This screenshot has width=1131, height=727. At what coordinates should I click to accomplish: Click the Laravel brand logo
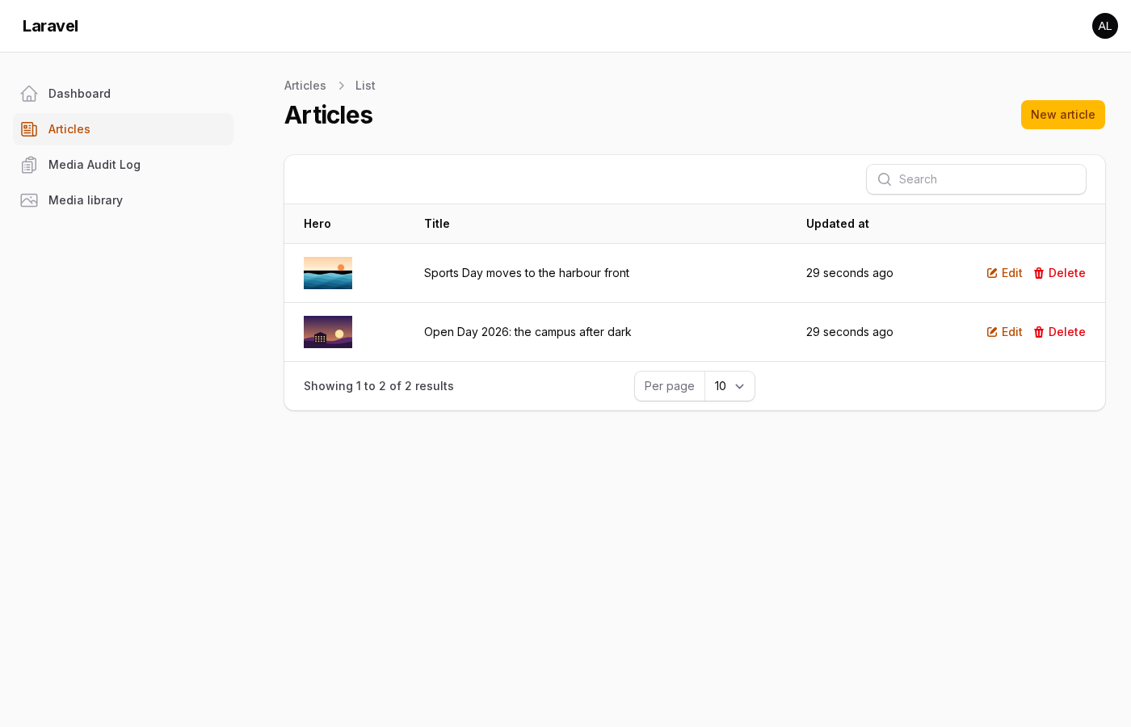(x=50, y=26)
